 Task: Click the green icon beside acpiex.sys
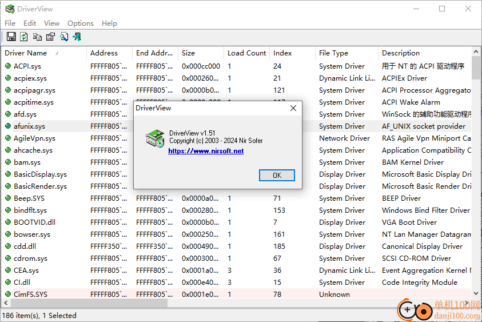[8, 78]
